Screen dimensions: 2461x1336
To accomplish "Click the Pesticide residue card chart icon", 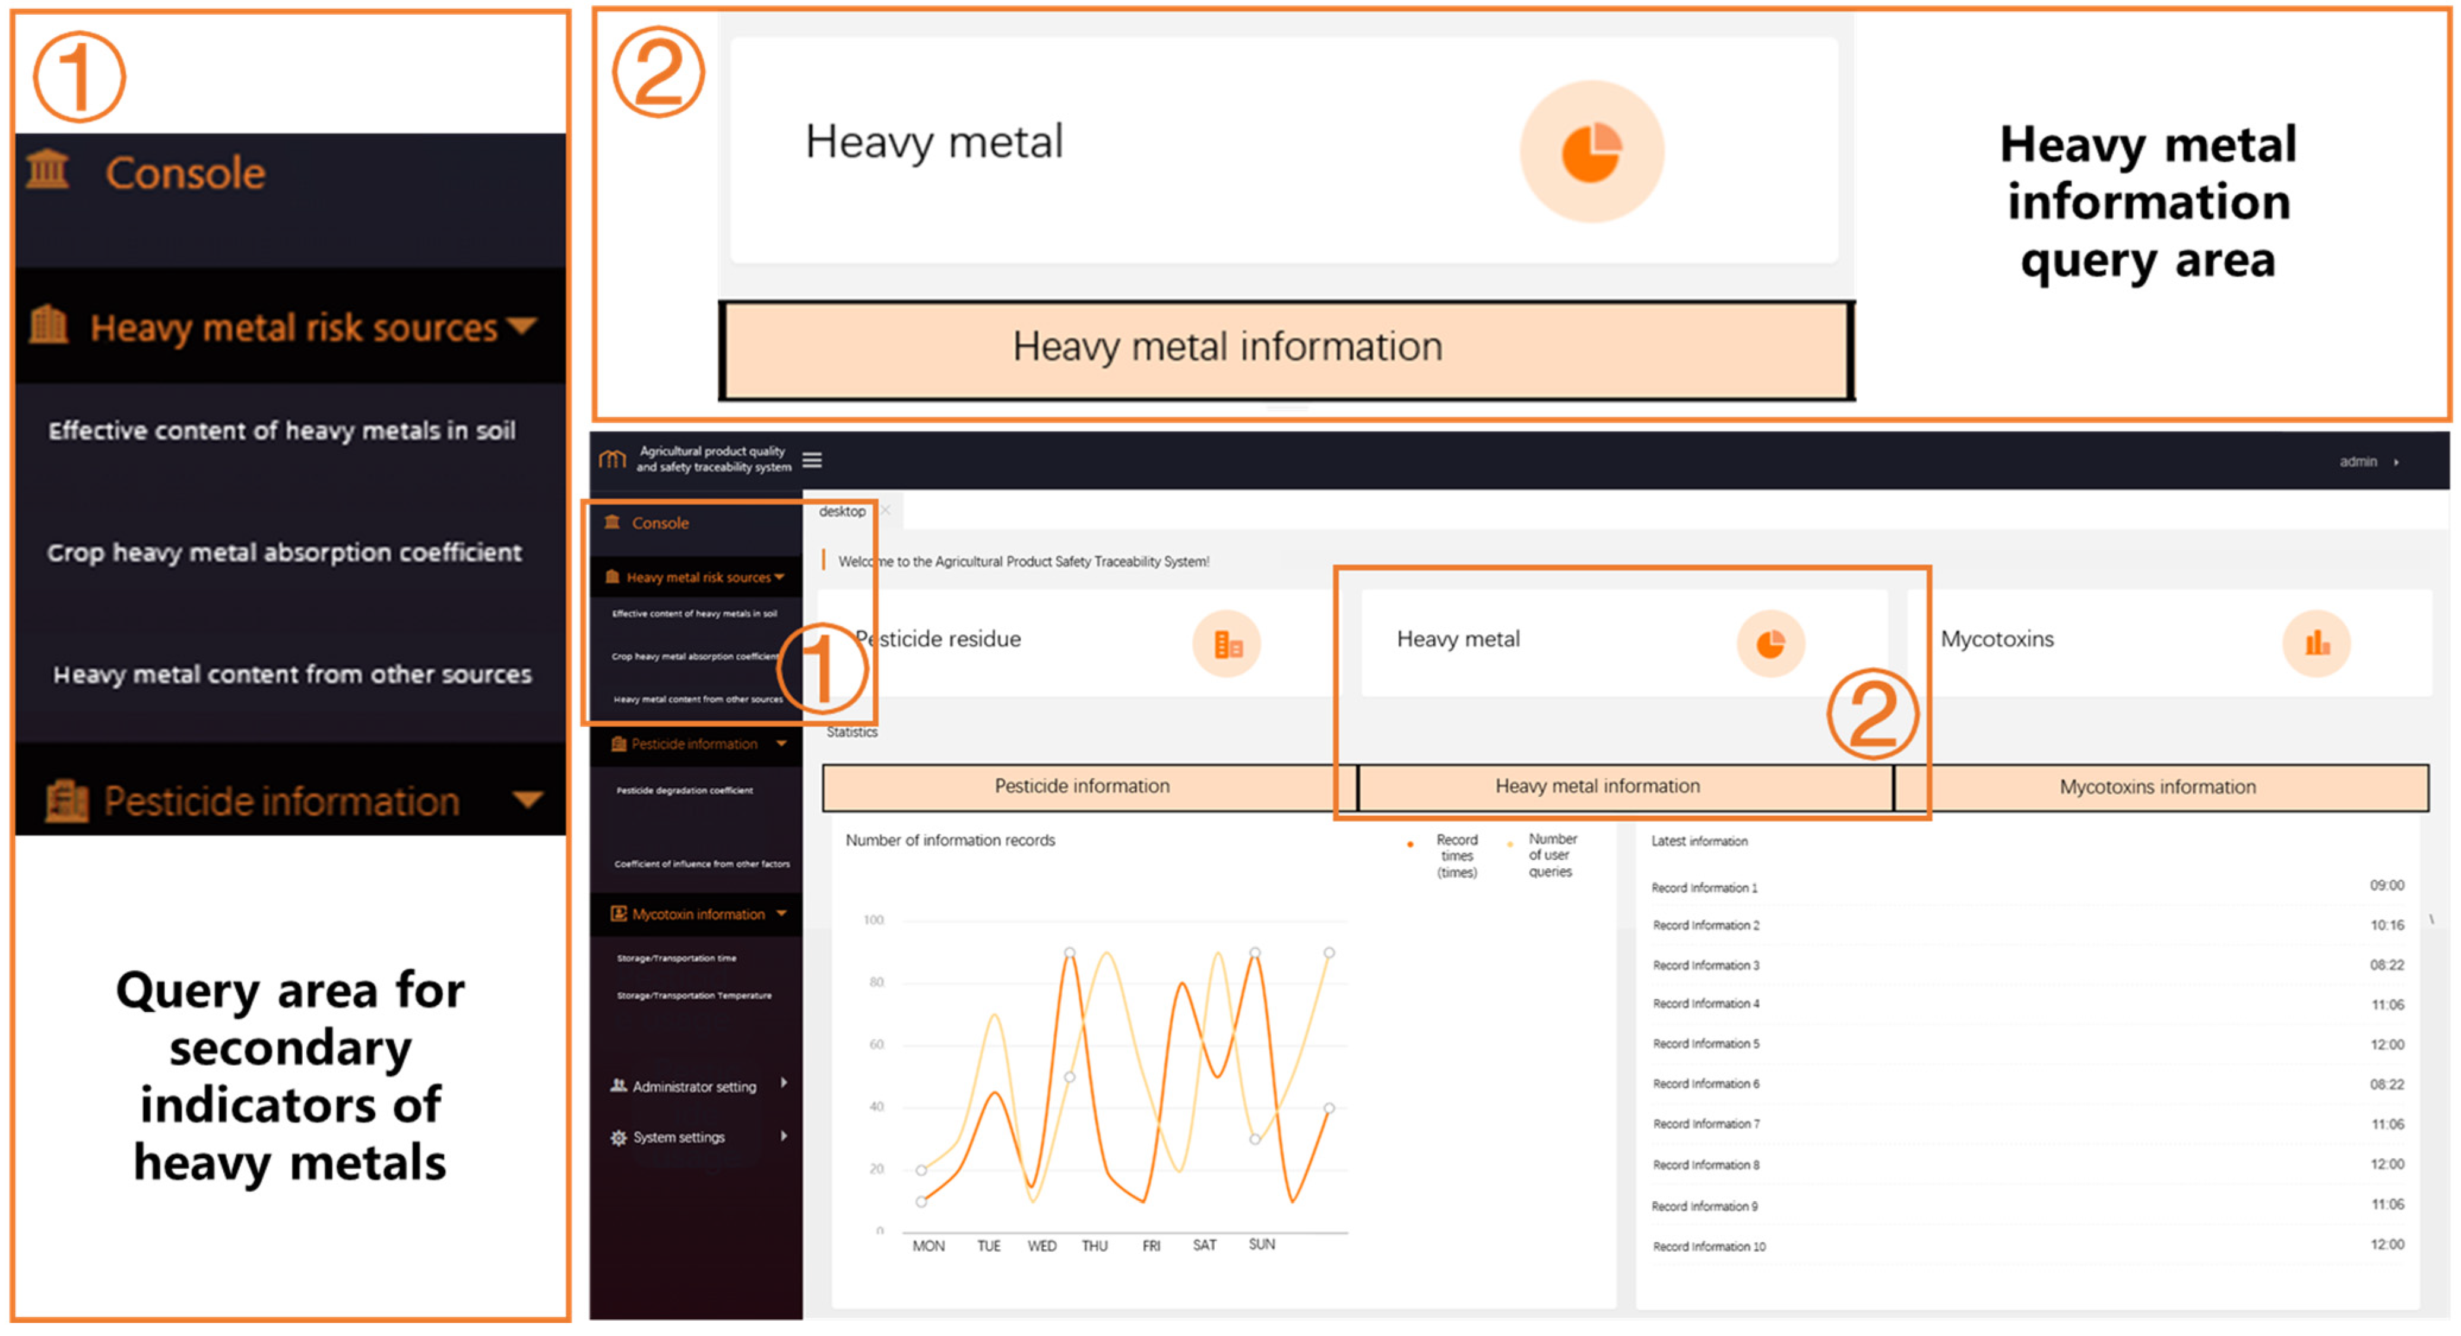I will click(x=1227, y=645).
